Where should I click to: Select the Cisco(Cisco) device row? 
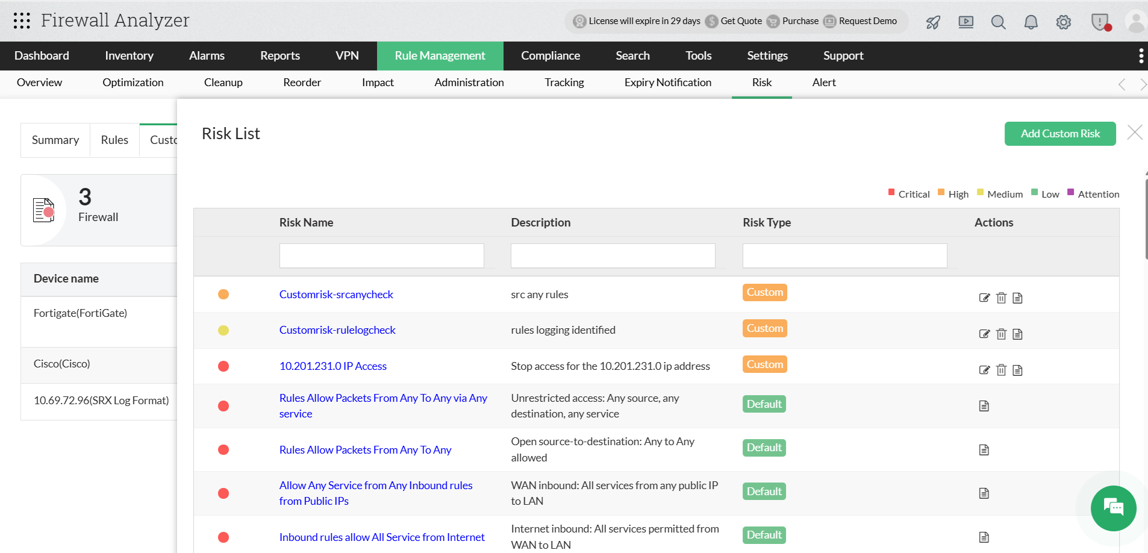point(99,364)
